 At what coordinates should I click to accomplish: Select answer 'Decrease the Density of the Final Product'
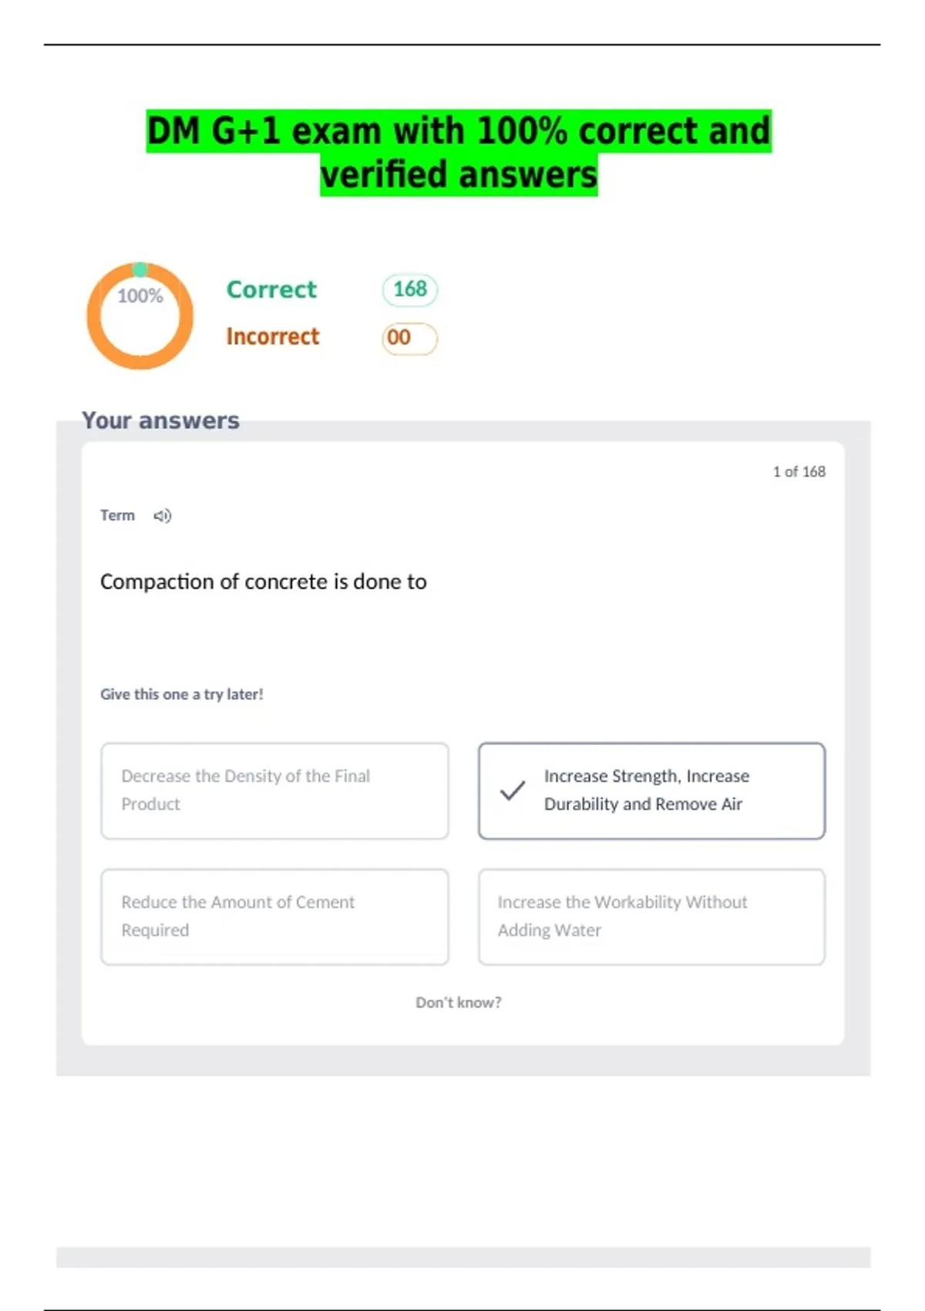click(x=274, y=790)
